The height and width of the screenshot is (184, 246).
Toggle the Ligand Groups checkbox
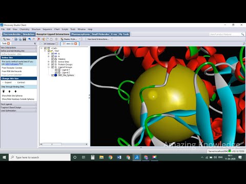coord(52,67)
